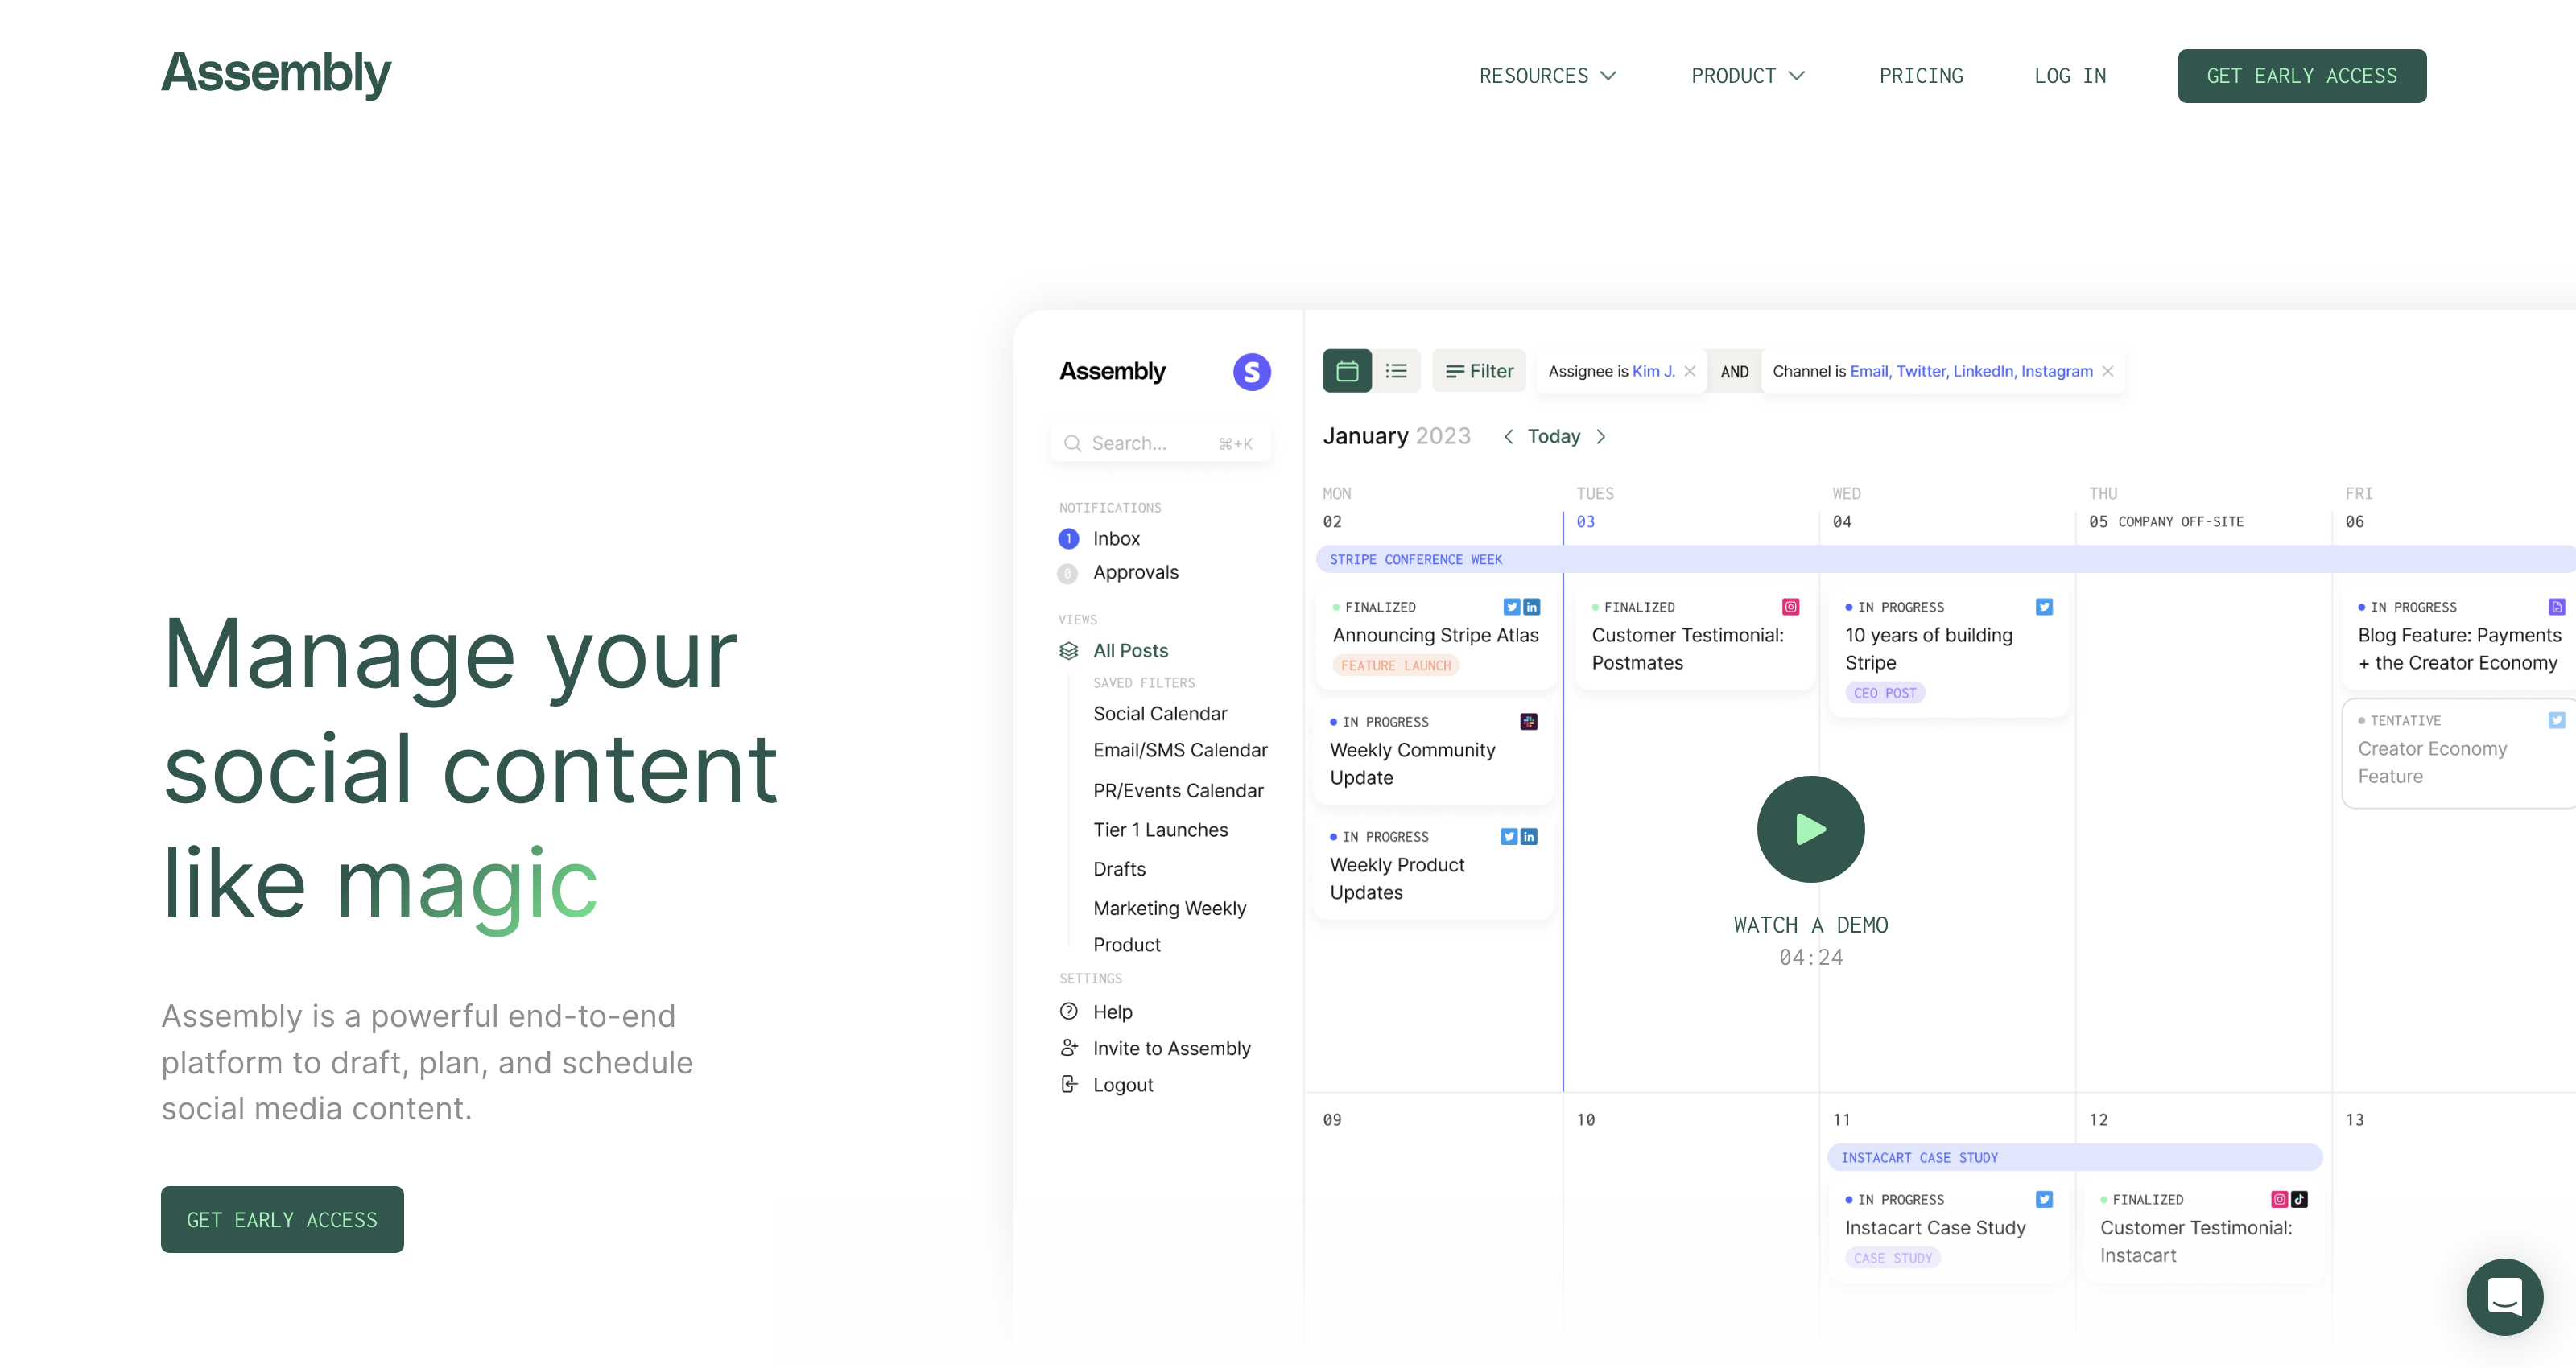Switch to calendar view
The width and height of the screenshot is (2576, 1368).
[1347, 371]
